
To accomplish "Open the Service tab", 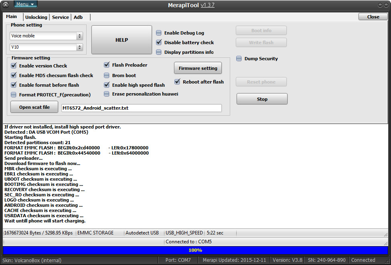I will pos(60,17).
